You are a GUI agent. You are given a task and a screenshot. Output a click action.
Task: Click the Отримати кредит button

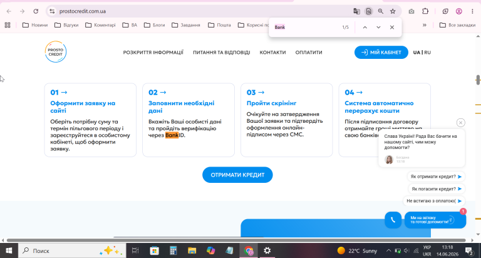[237, 175]
